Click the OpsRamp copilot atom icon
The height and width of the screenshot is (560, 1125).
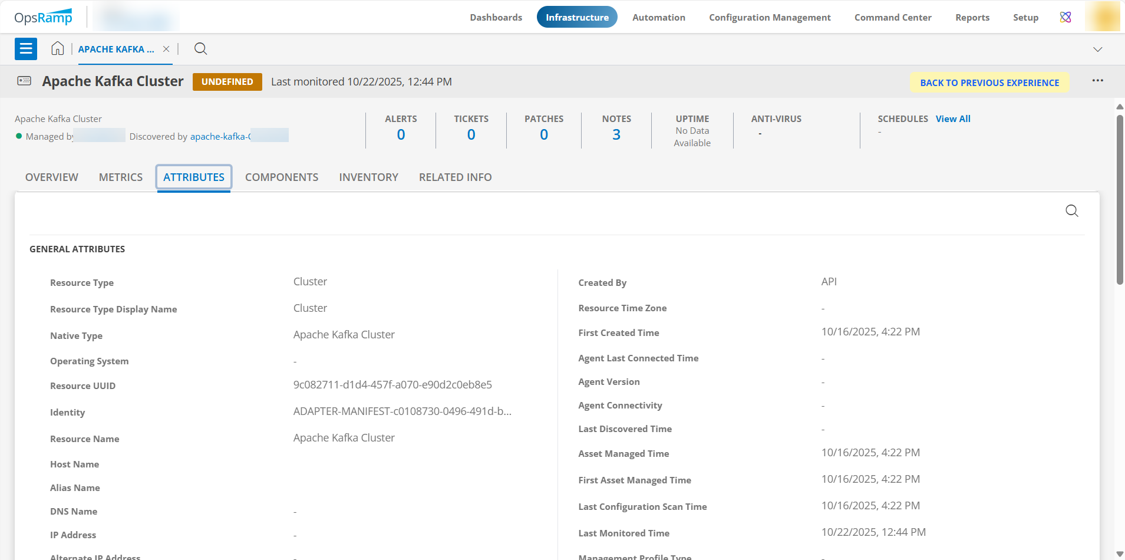(1065, 17)
